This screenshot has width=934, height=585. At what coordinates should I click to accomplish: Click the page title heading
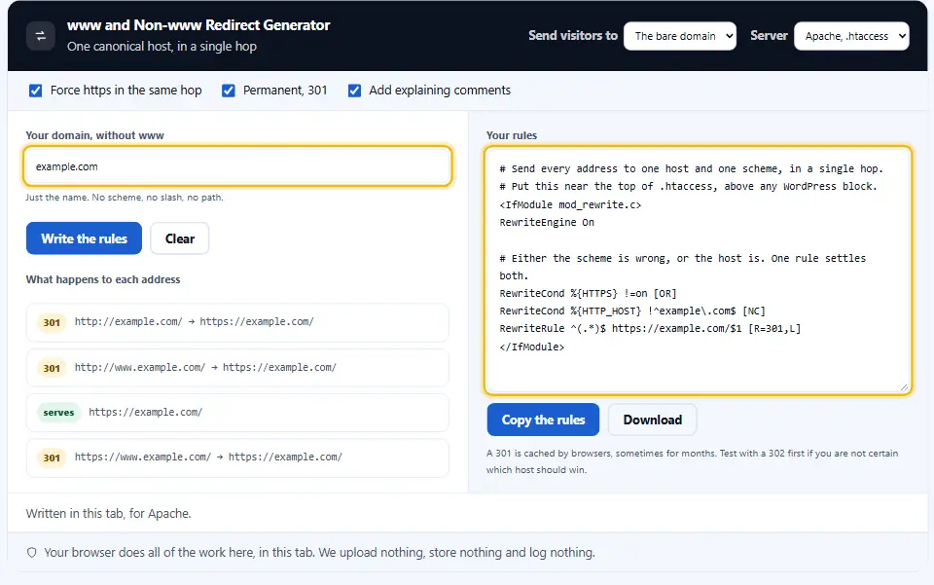(x=198, y=25)
